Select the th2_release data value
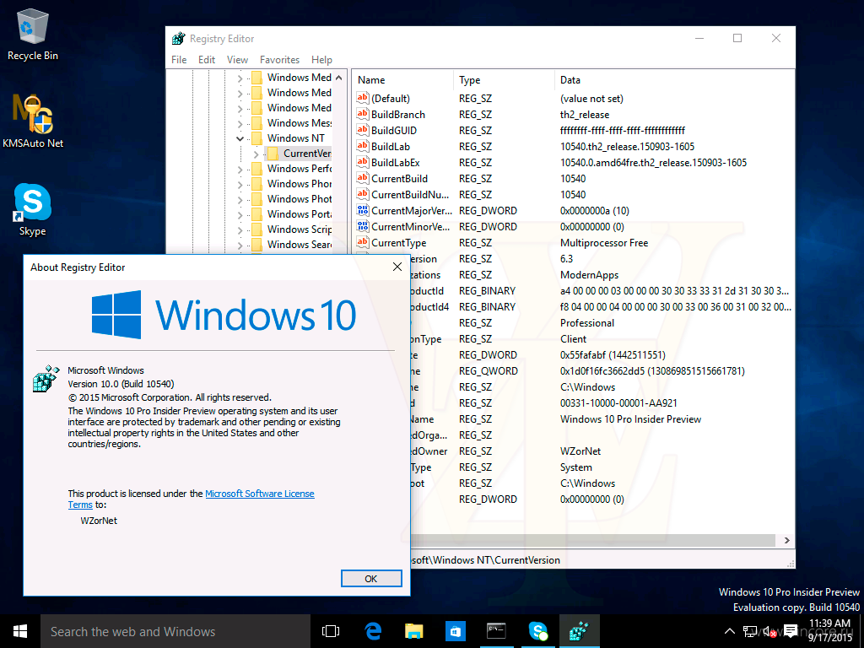 click(x=585, y=115)
